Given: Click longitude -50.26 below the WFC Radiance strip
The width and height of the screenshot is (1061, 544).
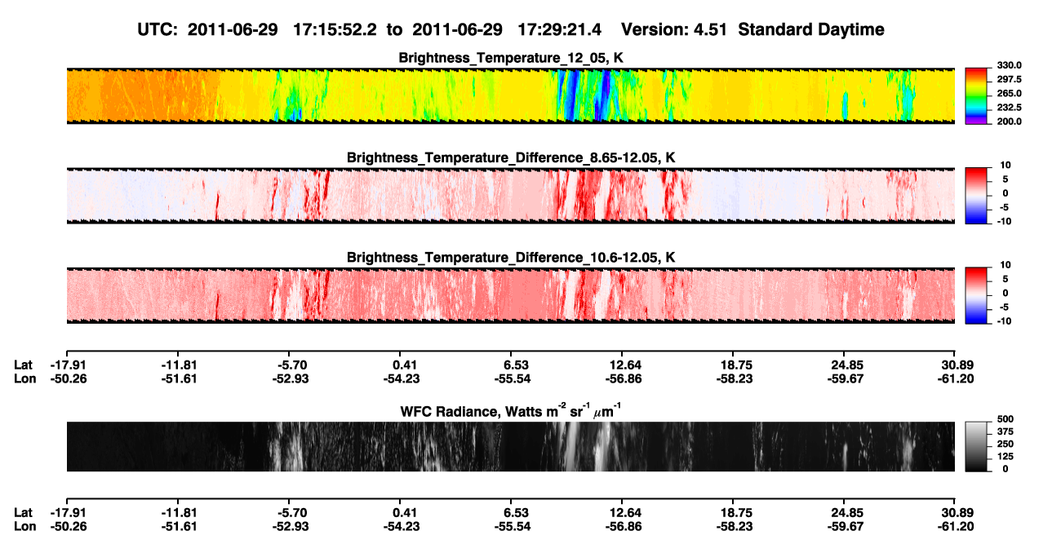Looking at the screenshot, I should [67, 525].
